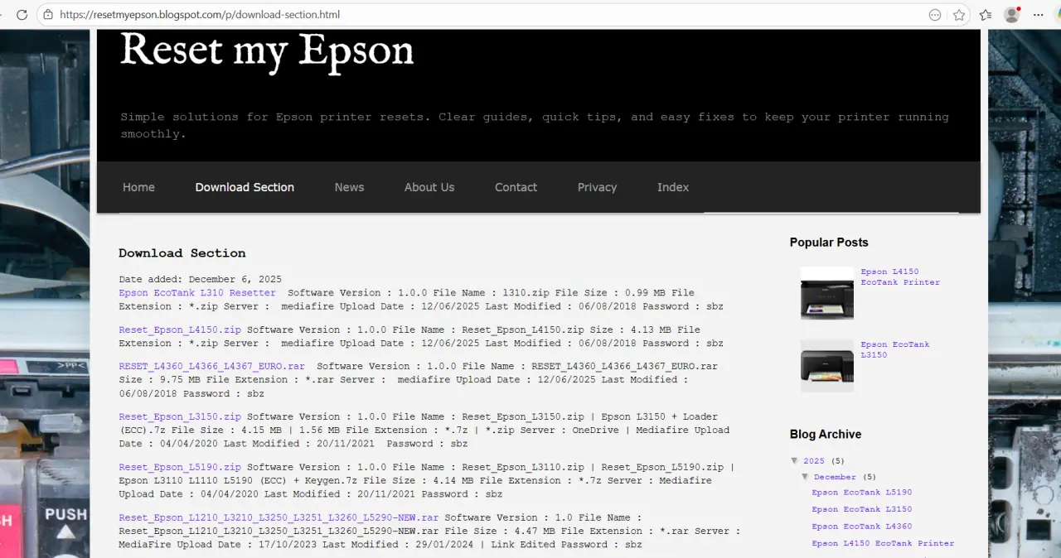Open the 2025 archive link
This screenshot has width=1061, height=558.
(x=814, y=461)
